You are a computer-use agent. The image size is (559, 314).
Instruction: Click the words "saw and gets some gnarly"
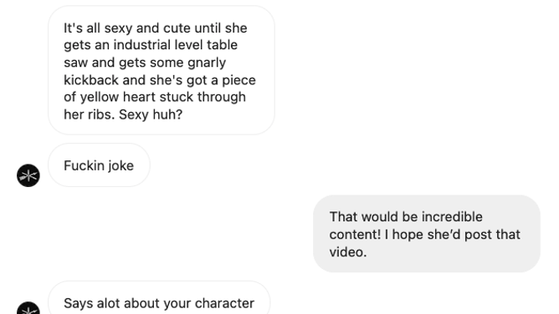pos(145,63)
